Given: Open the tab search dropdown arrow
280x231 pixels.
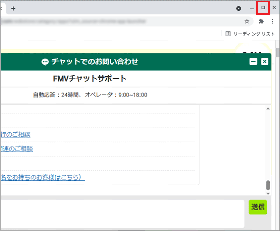Looking at the screenshot, I should coord(239,8).
